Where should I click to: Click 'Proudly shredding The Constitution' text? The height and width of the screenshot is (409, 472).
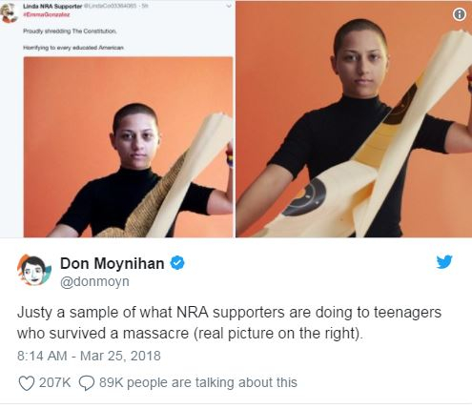tap(70, 31)
